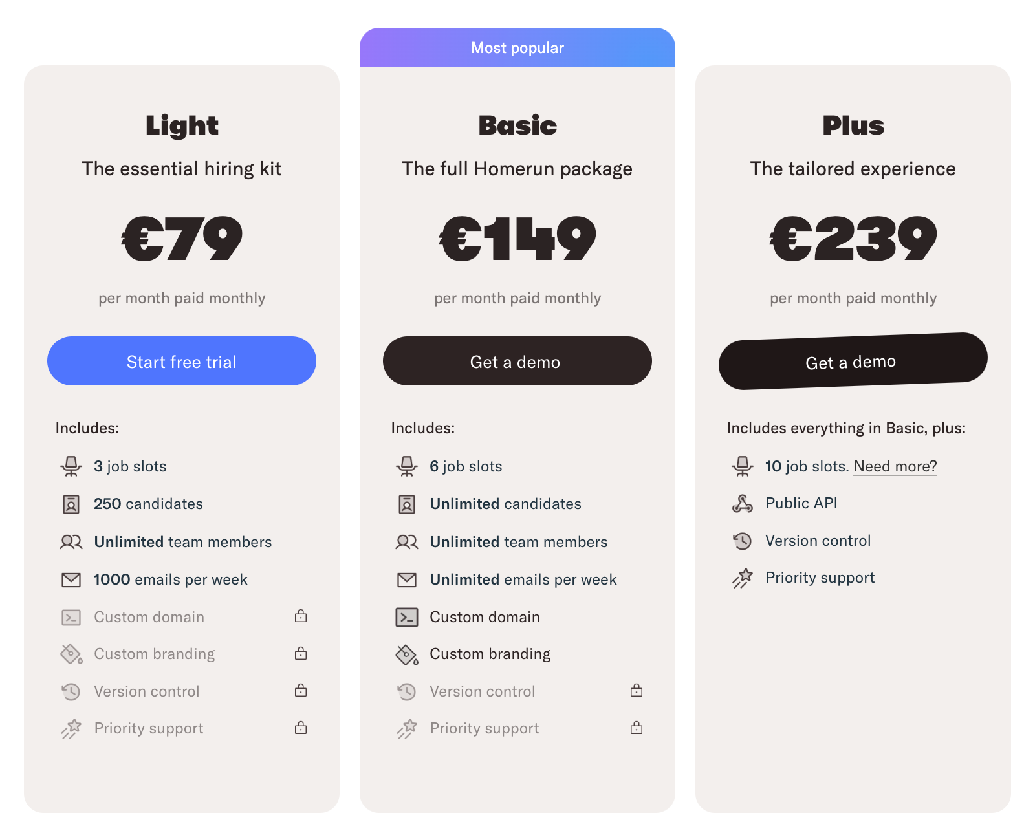Image resolution: width=1035 pixels, height=833 pixels.
Task: Open the Need more? link
Action: pos(895,466)
